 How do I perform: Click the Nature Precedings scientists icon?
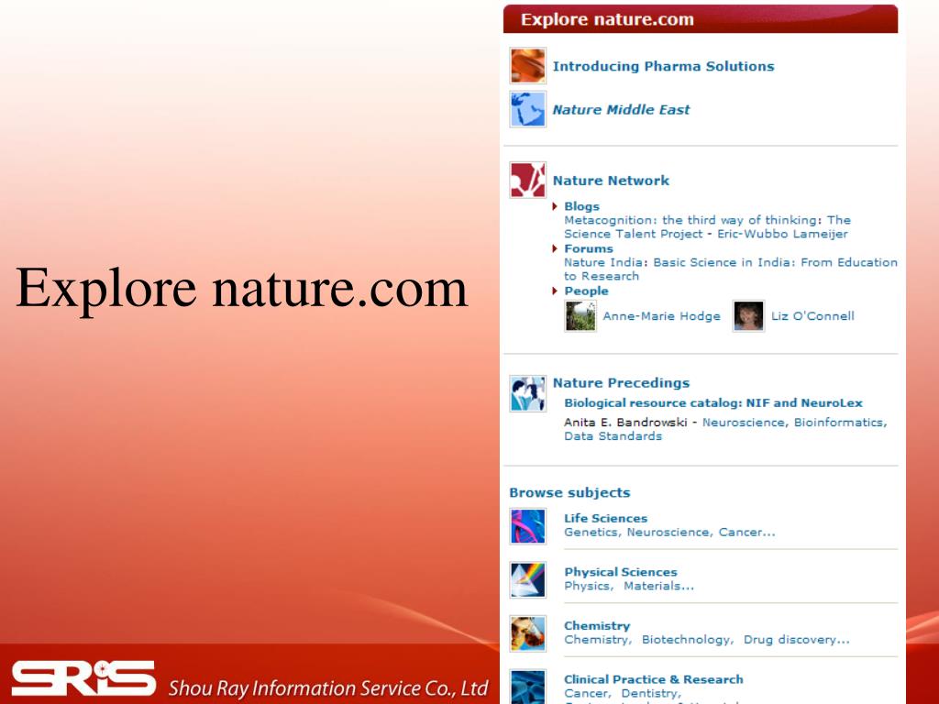click(527, 393)
